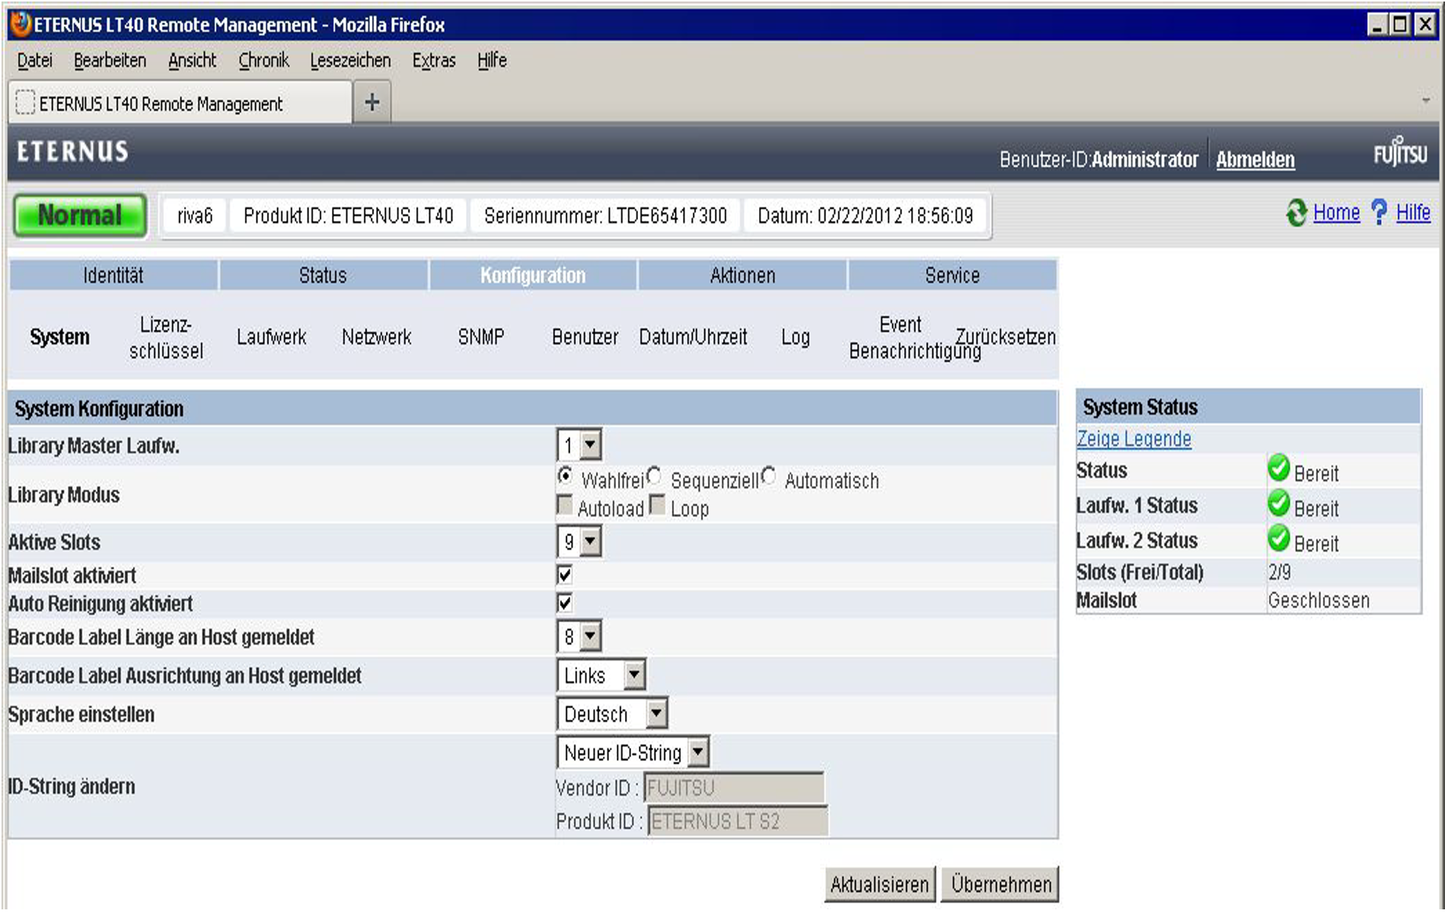Open the Lesezeichen menu
This screenshot has width=1448, height=920.
[x=350, y=60]
